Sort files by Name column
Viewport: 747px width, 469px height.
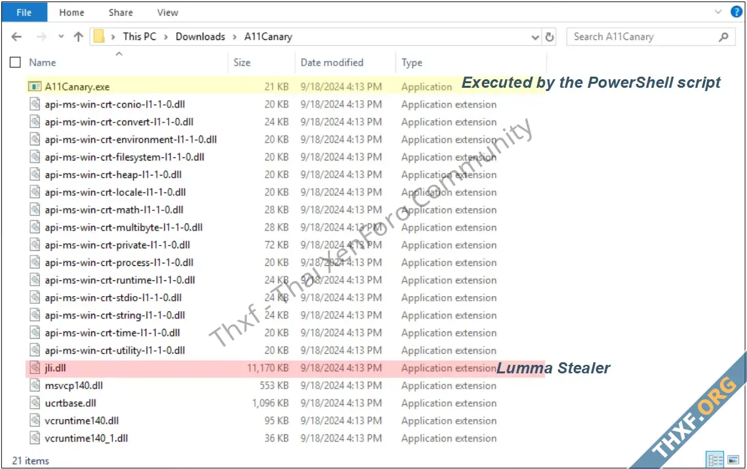pos(43,62)
